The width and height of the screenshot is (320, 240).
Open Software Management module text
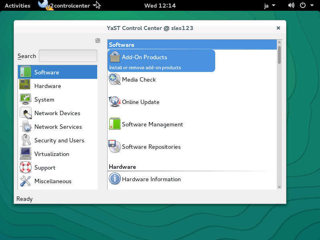coord(152,124)
